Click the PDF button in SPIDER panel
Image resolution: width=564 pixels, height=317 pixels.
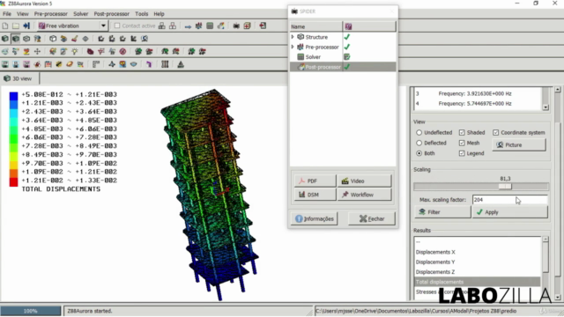tap(315, 181)
